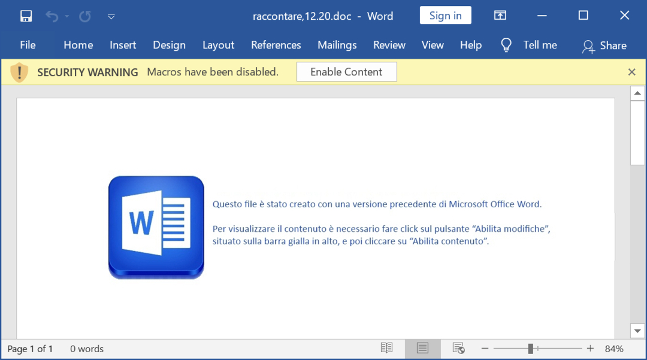Click the Redo/Repeat icon
647x360 pixels.
tap(85, 16)
